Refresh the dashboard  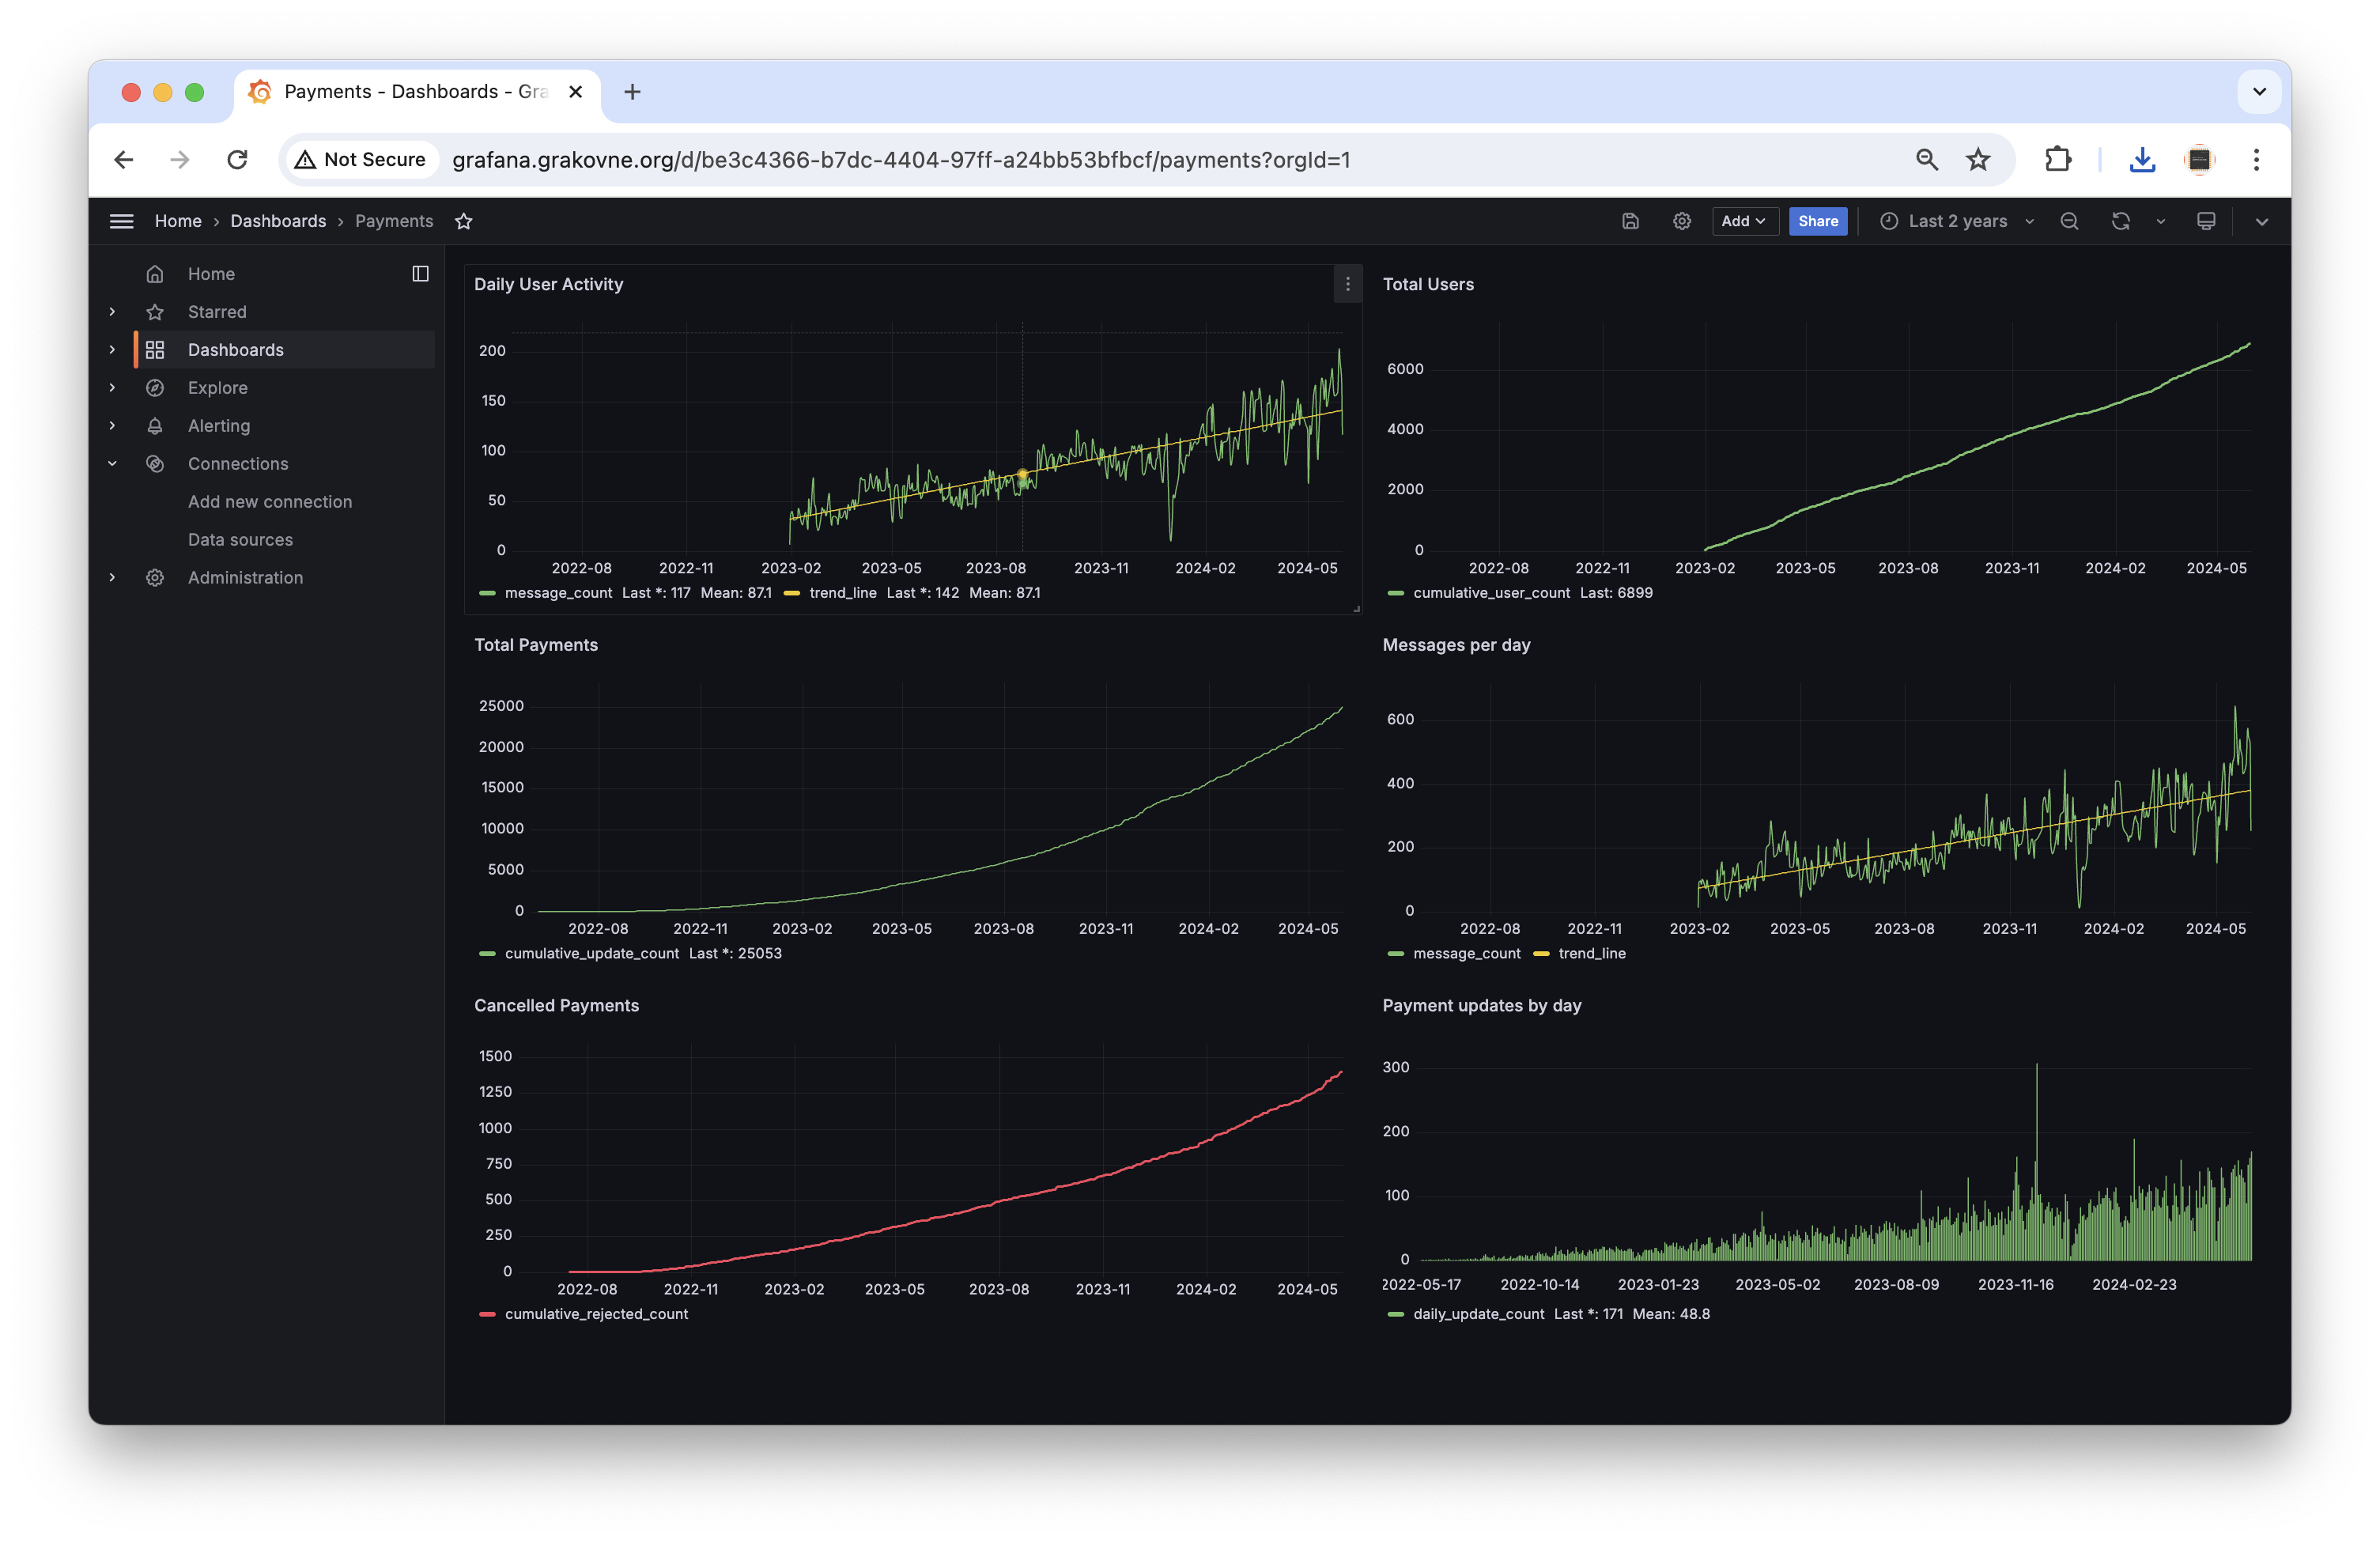[x=2120, y=221]
